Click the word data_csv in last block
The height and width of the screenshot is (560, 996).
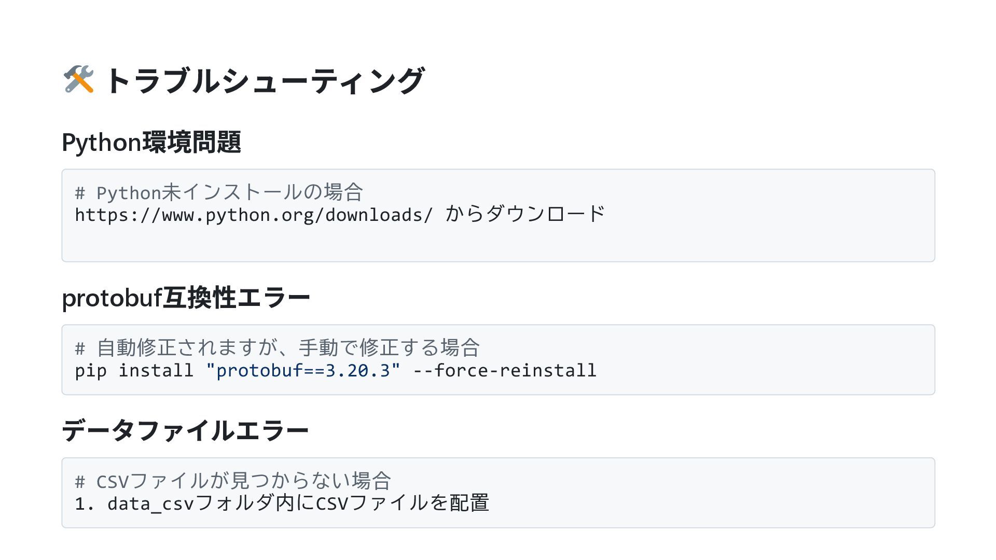(150, 504)
